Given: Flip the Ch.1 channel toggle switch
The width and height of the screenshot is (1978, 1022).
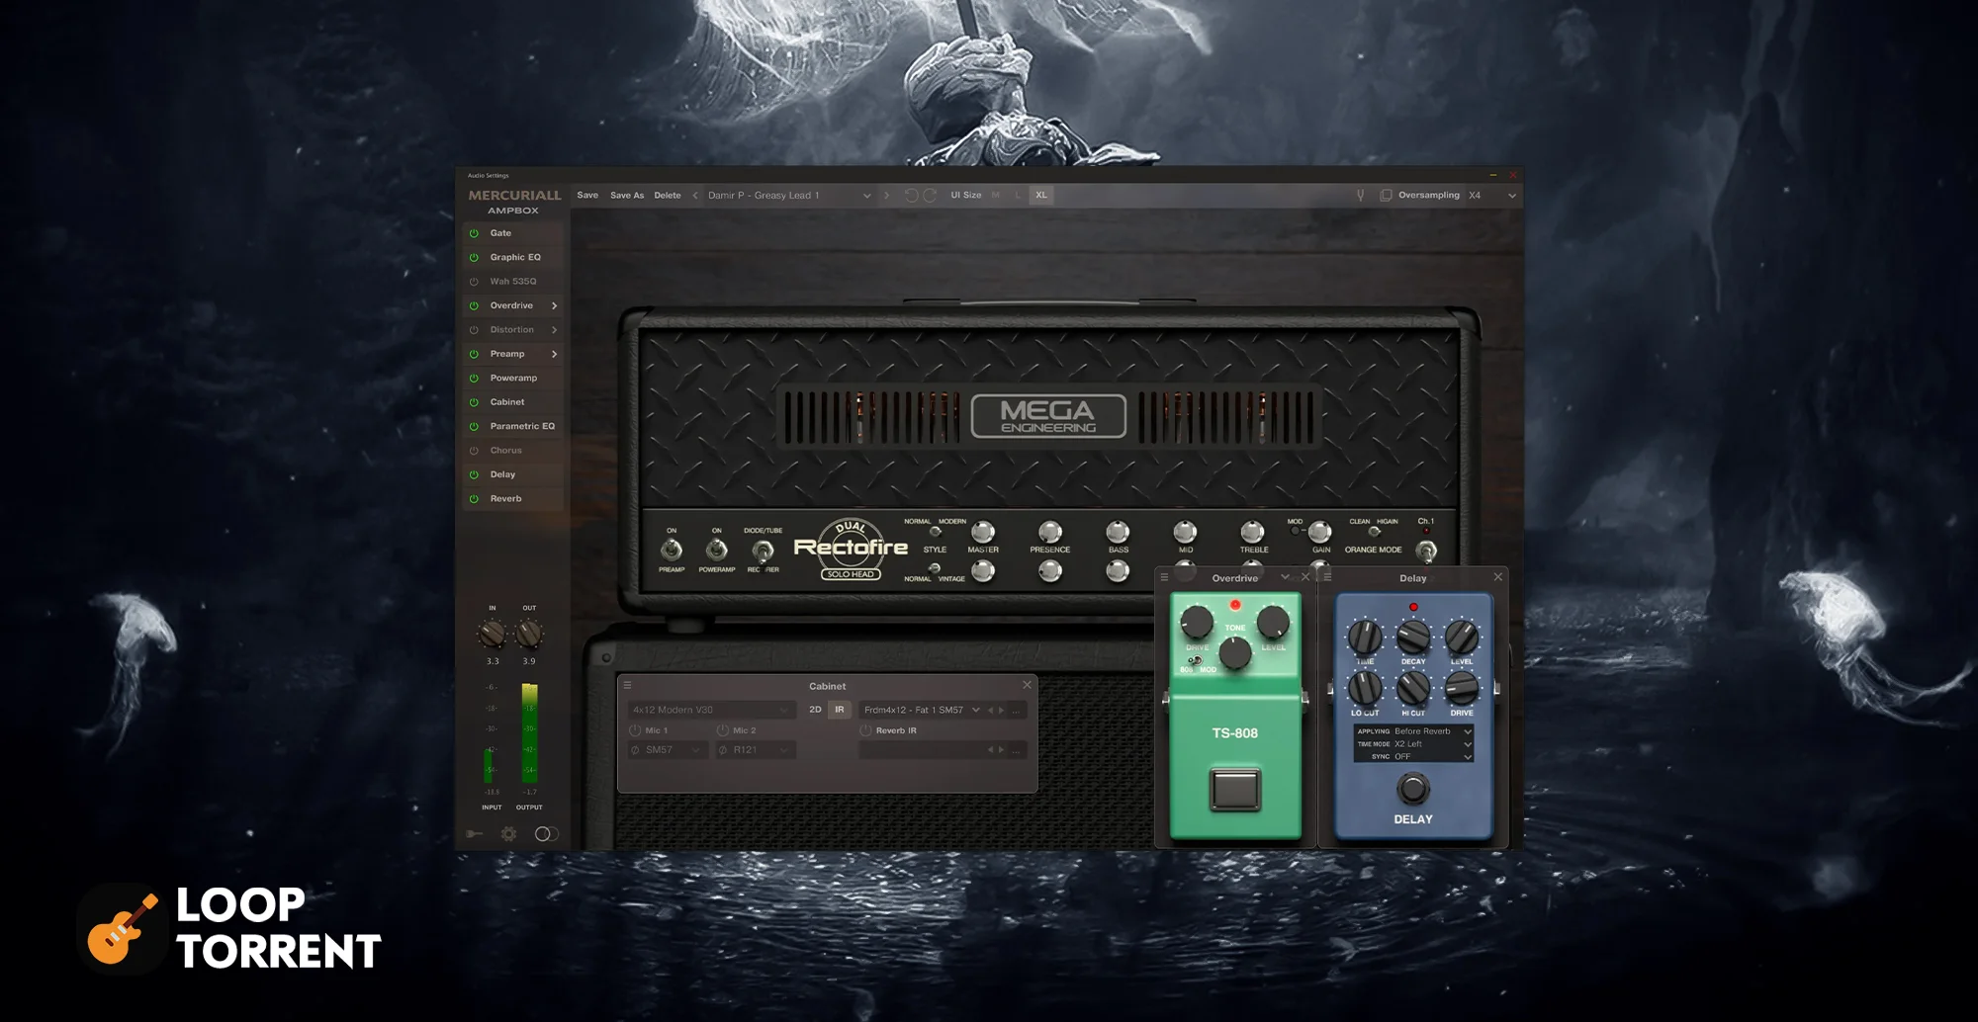Looking at the screenshot, I should (1425, 551).
